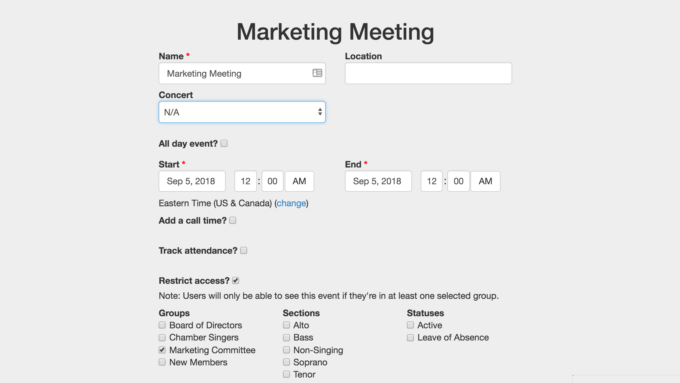Image resolution: width=680 pixels, height=383 pixels.
Task: Click the timezone change link
Action: pyautogui.click(x=291, y=203)
